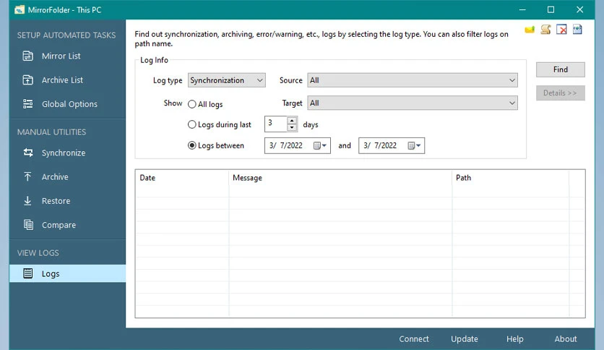Open Help from the bottom bar

point(514,339)
